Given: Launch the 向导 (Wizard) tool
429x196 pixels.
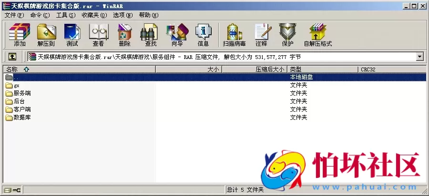Looking at the screenshot, I should tap(177, 35).
